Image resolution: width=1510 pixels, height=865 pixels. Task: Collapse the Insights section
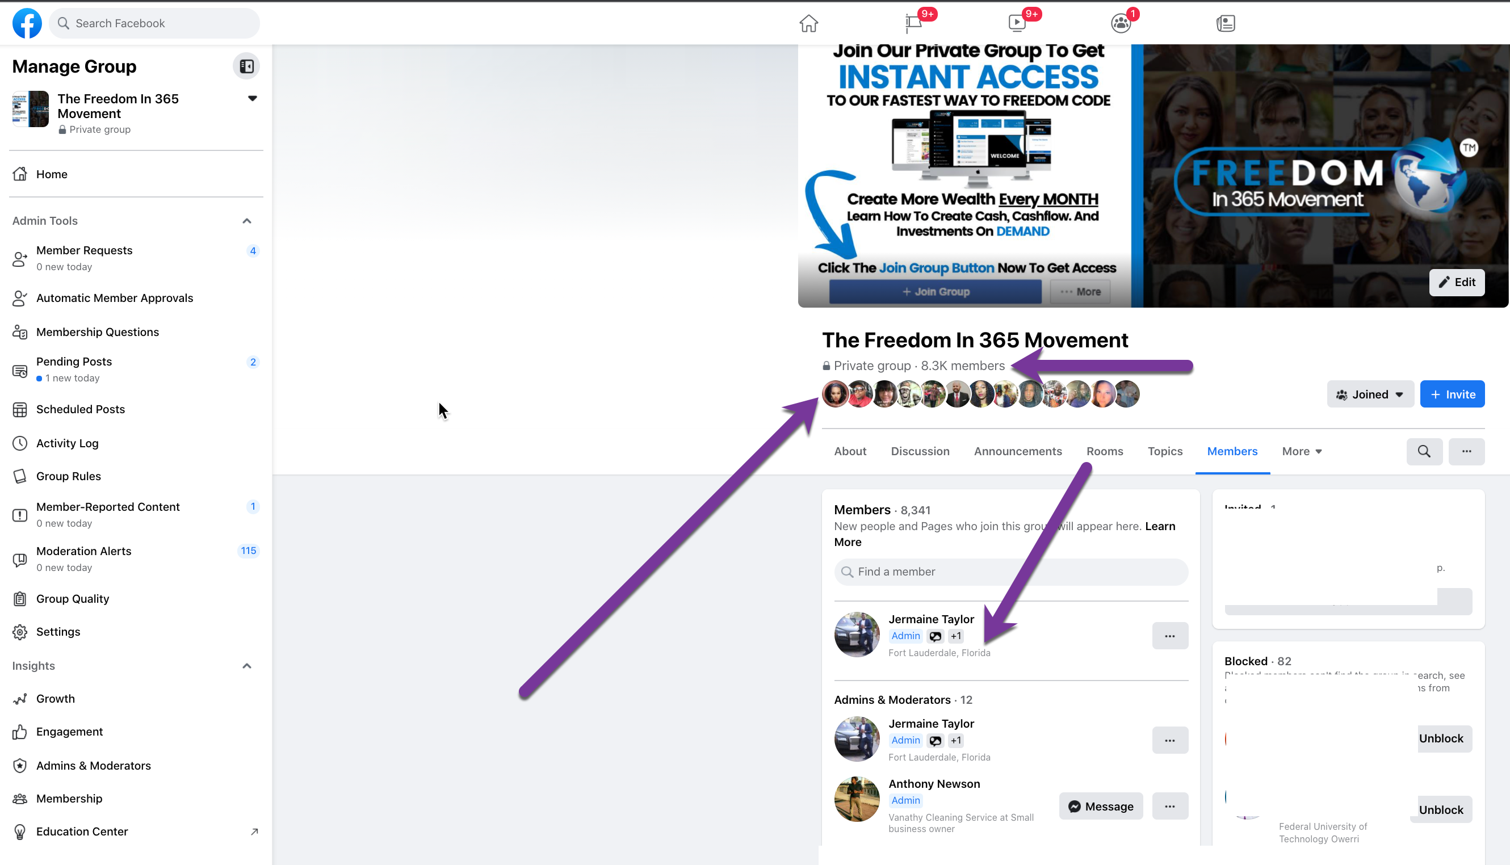click(x=246, y=666)
